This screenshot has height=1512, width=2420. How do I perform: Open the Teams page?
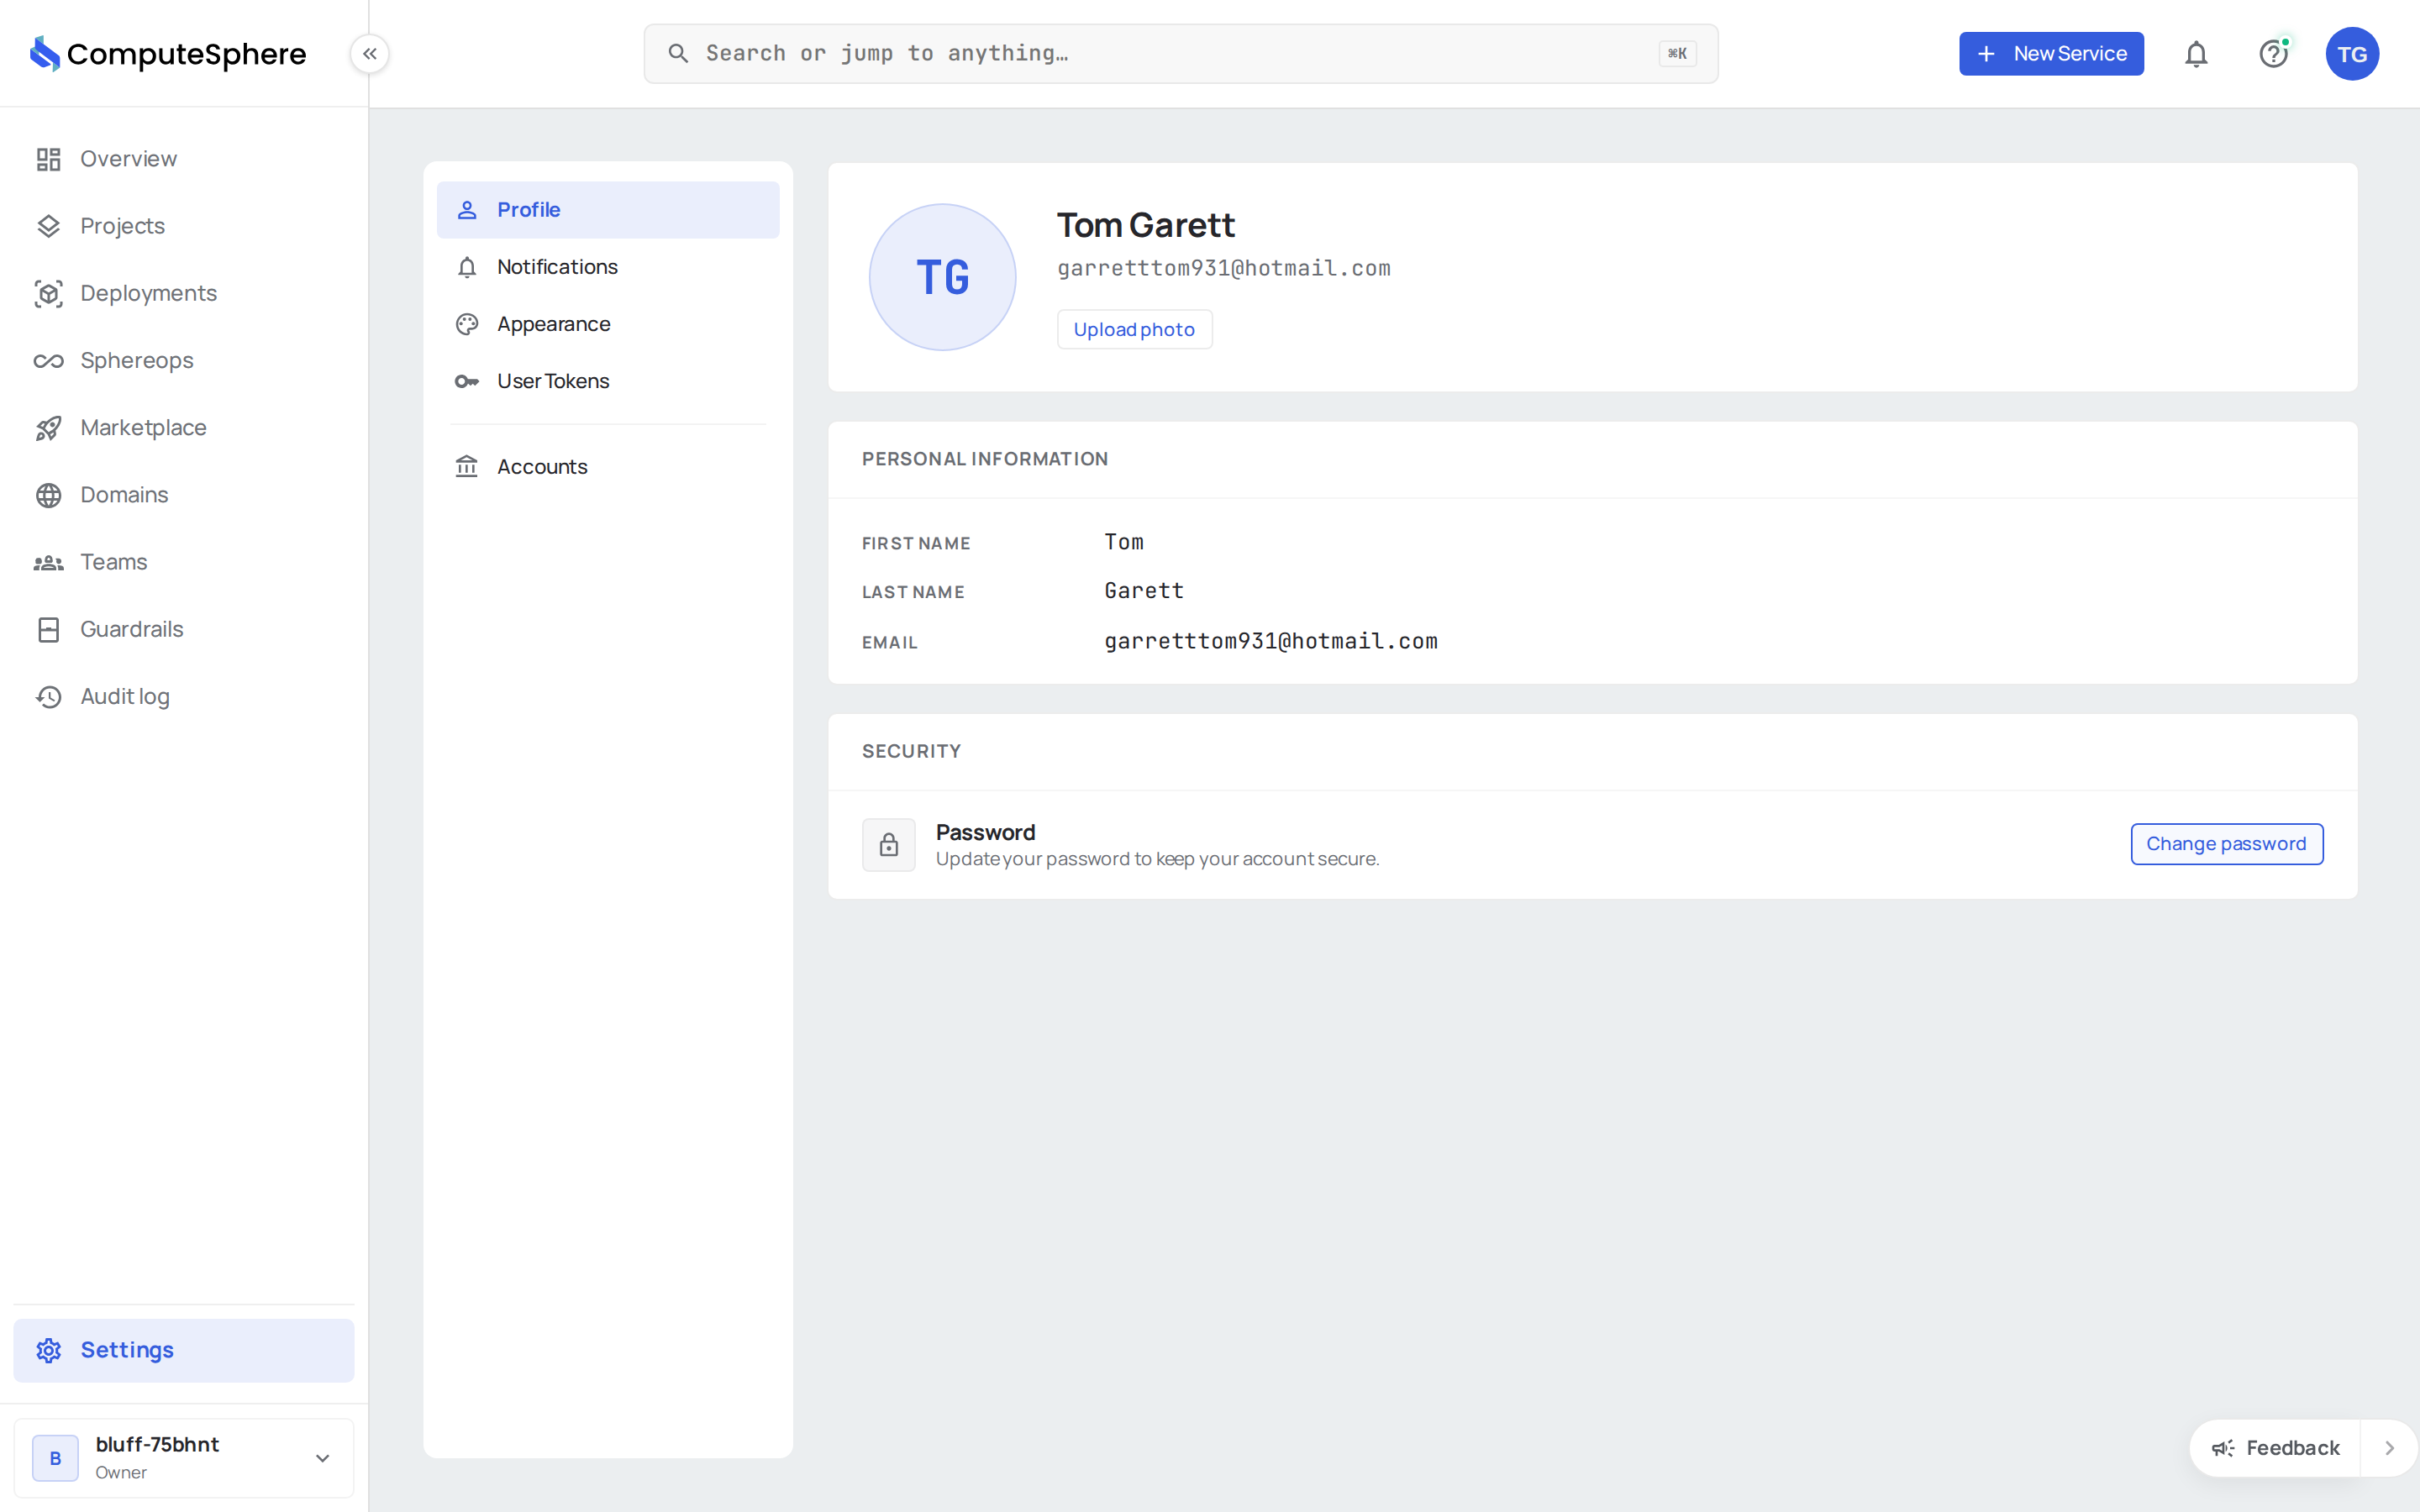coord(184,562)
